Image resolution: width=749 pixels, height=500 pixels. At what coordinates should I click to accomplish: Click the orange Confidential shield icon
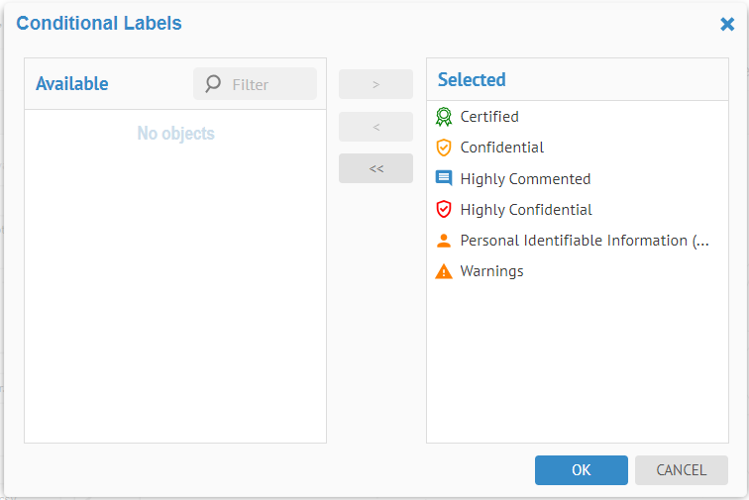tap(444, 148)
